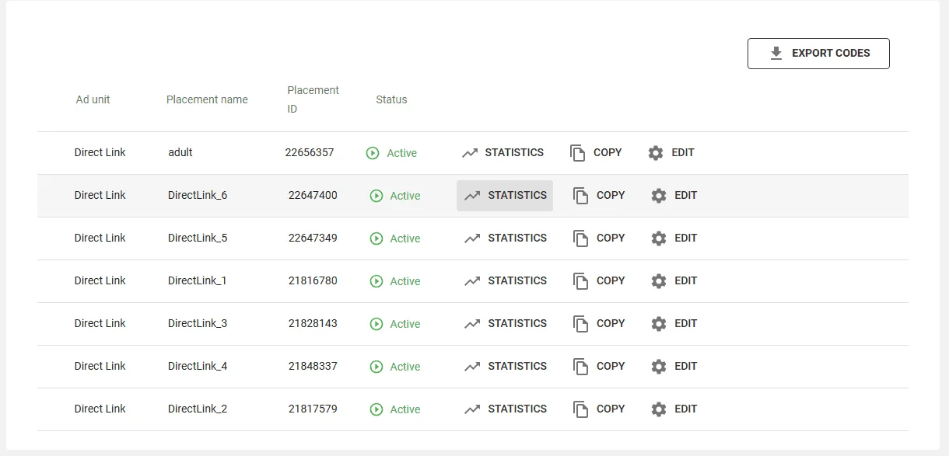Select placement name 'DirectLink_4'

tap(198, 366)
